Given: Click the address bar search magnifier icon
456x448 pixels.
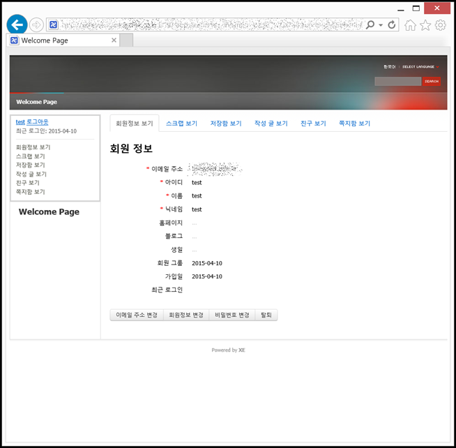Looking at the screenshot, I should [370, 24].
